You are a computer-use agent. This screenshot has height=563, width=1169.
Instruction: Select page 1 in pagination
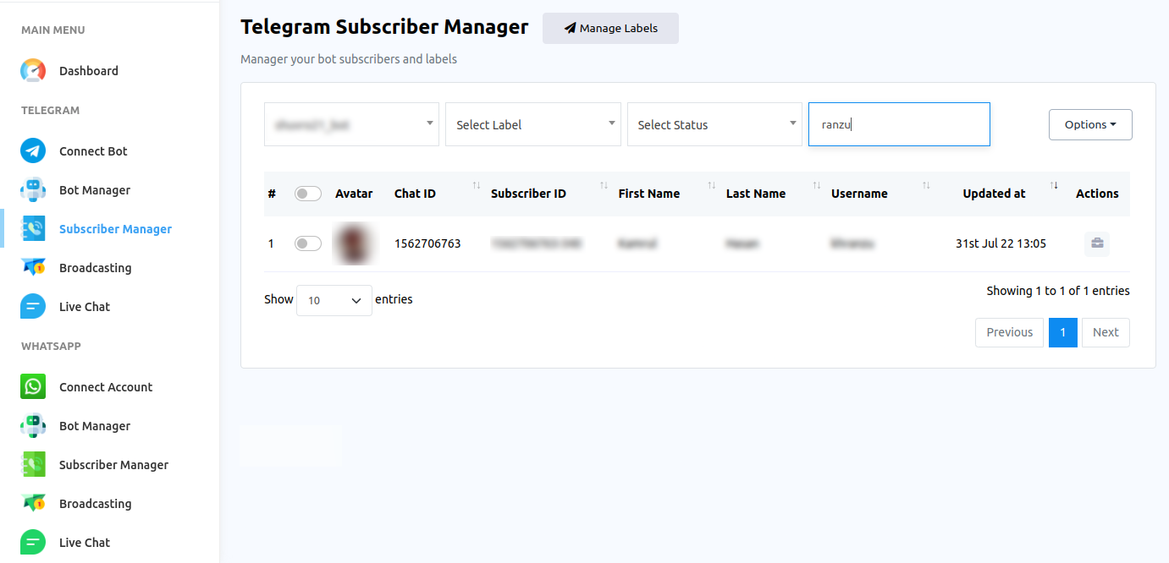coord(1063,332)
